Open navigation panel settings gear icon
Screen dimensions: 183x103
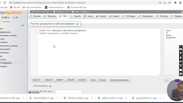point(14,17)
